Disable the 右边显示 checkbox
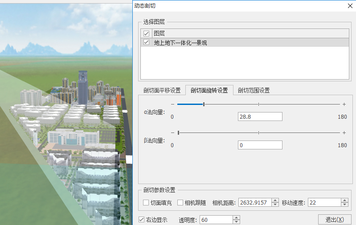Image resolution: width=356 pixels, height=225 pixels. tap(142, 220)
